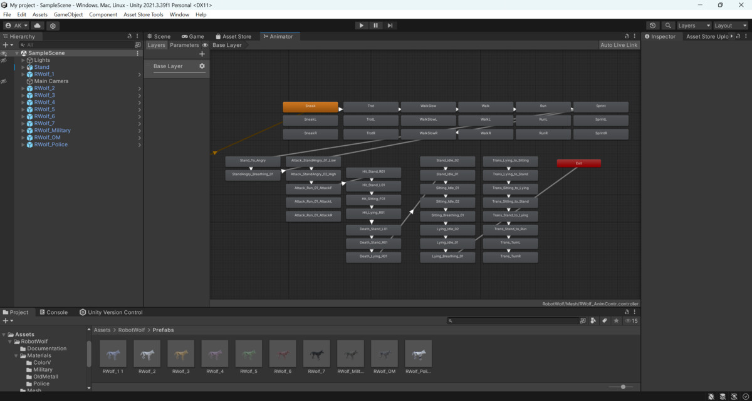Open the cloud services icon
This screenshot has height=401, width=752.
(x=38, y=26)
